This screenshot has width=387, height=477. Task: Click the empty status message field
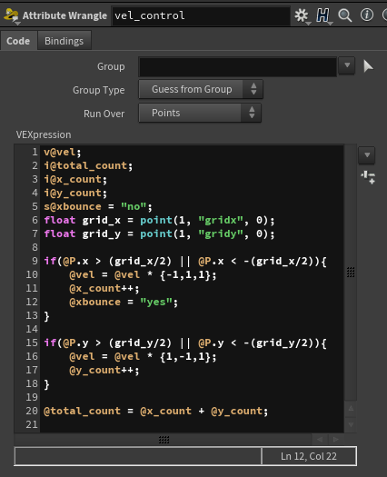138,456
